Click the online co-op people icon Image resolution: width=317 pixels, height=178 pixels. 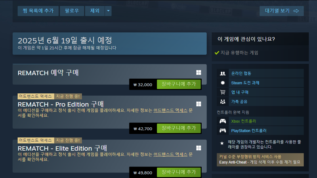[223, 73]
